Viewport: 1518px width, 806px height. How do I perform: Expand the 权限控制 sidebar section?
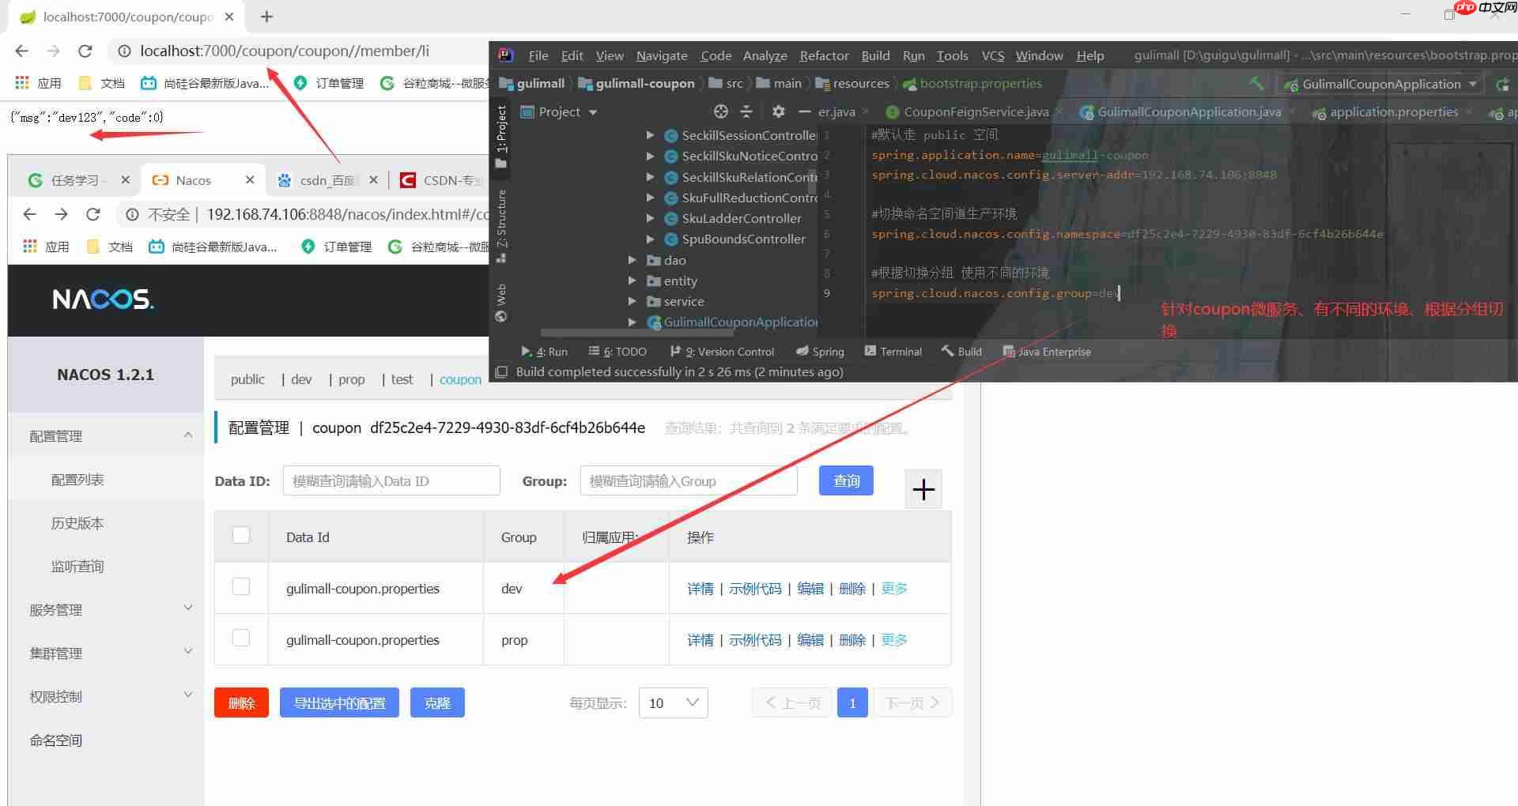106,696
